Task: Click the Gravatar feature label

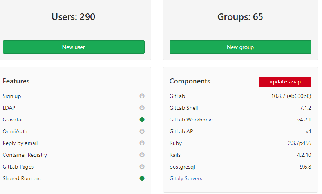Action: coord(13,120)
